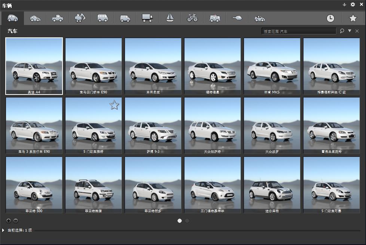
Task: Increase thumbnail size with plus button
Action: [x=9, y=221]
